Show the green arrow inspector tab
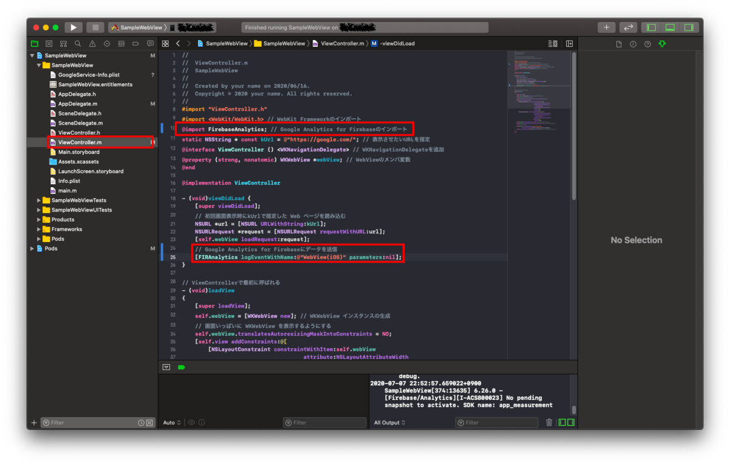Screen dimensions: 730x465 click(662, 44)
